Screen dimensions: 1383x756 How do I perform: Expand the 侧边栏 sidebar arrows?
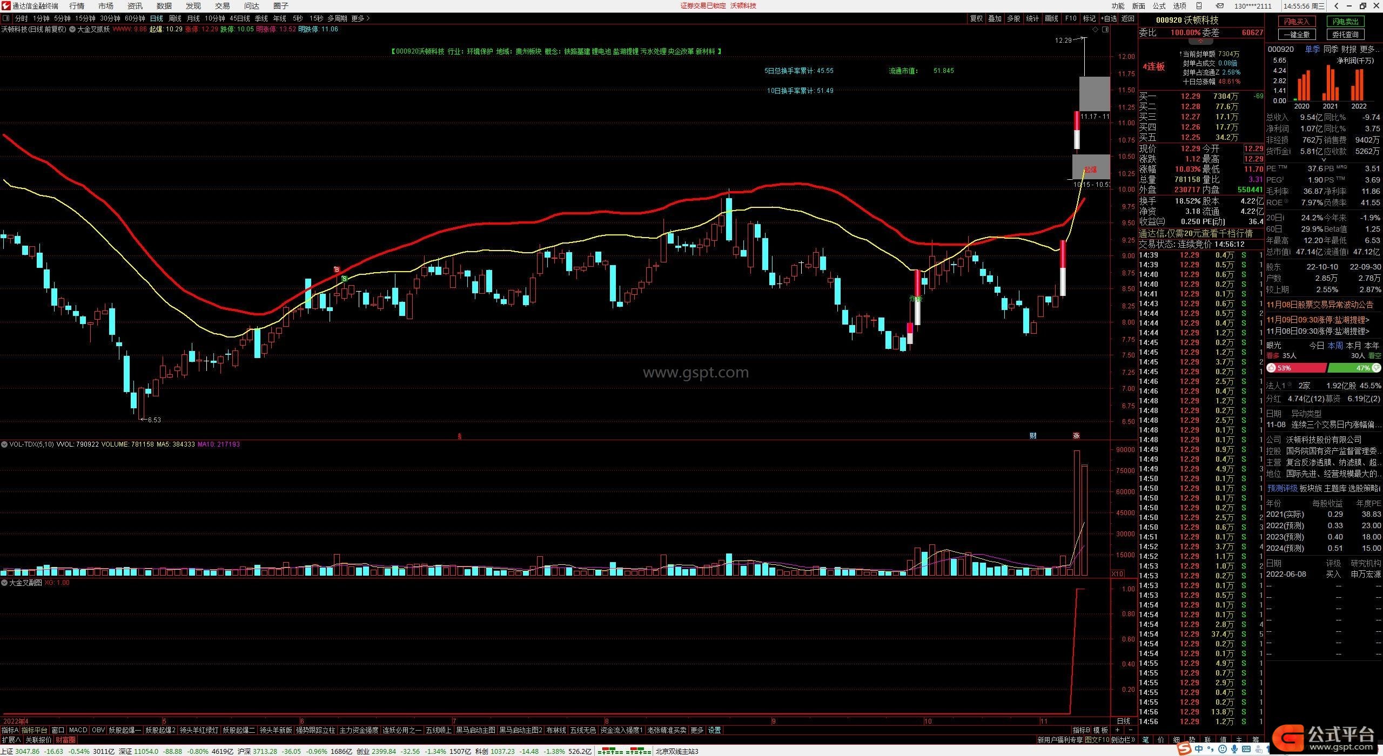(x=1124, y=740)
